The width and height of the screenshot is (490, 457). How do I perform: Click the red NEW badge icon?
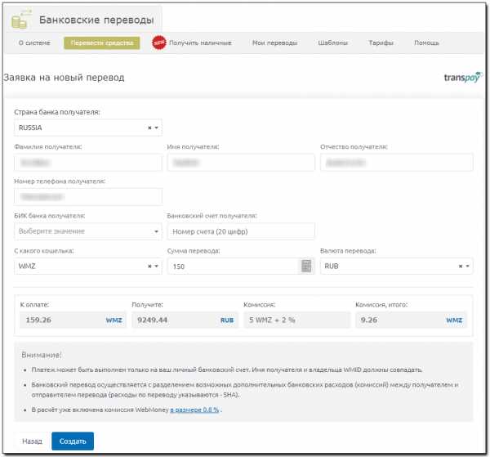tap(159, 43)
